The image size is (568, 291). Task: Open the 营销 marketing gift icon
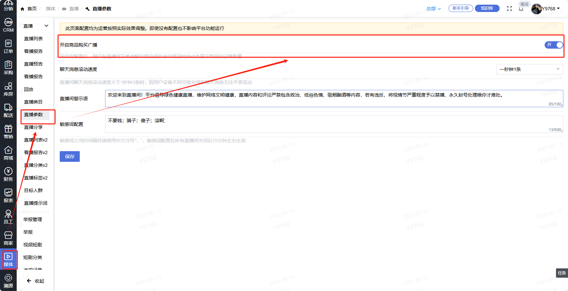8,132
